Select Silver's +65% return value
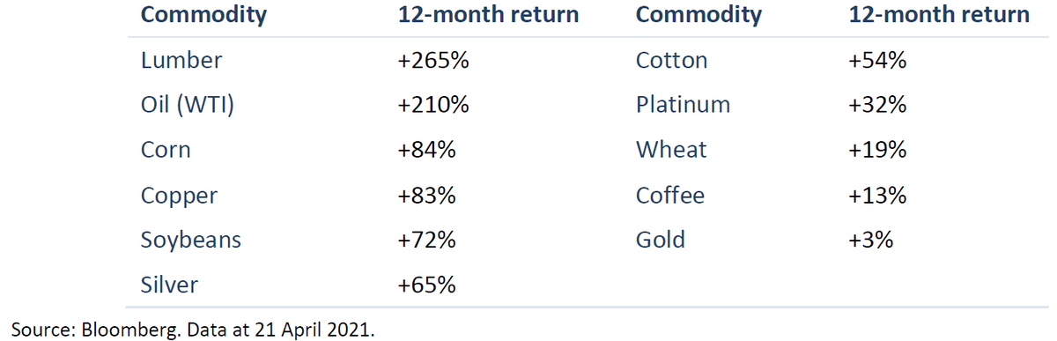 [427, 285]
